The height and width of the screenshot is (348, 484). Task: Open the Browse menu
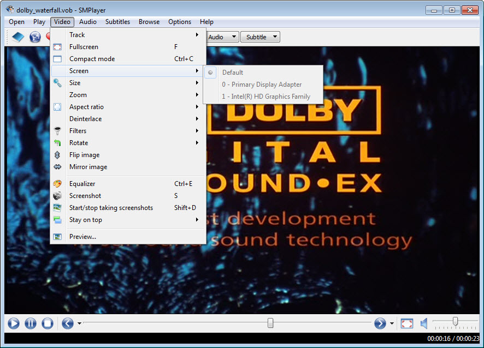(x=149, y=22)
